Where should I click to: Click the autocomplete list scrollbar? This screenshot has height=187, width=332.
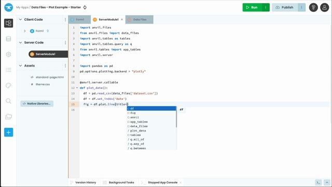(x=176, y=117)
